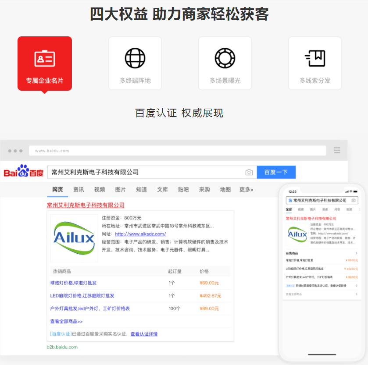The height and width of the screenshot is (365, 368).
Task: Click the large Ailux company logo in the desktop result
Action: 74,238
